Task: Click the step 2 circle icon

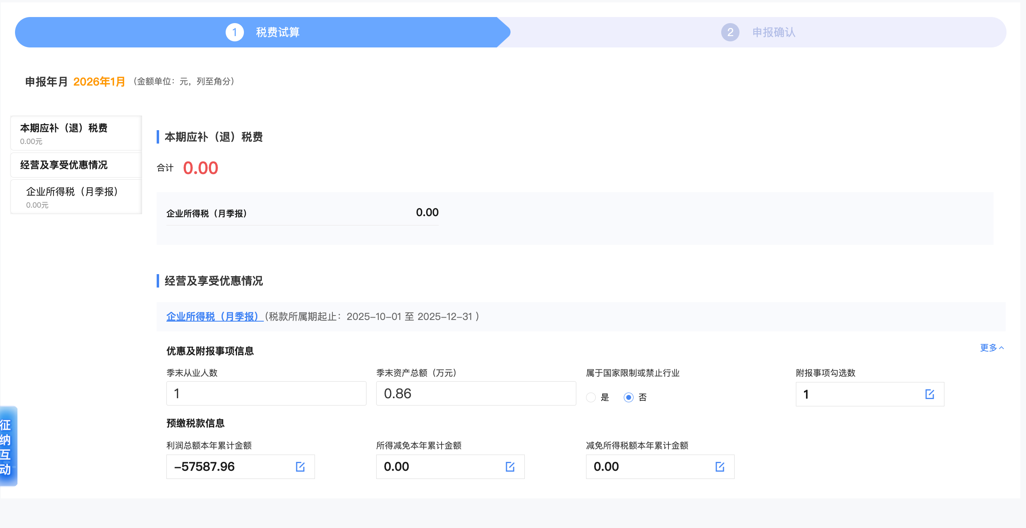Action: click(731, 32)
